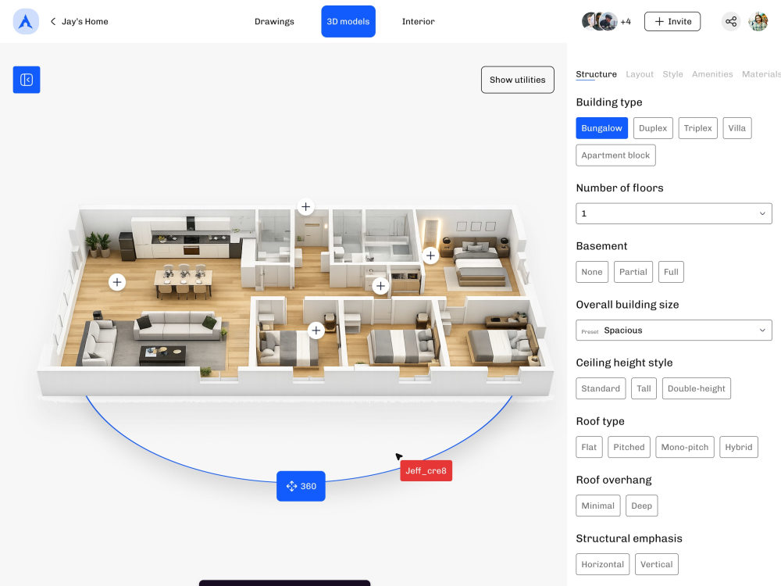Switch to the Drawings tab
This screenshot has width=781, height=586.
point(274,21)
